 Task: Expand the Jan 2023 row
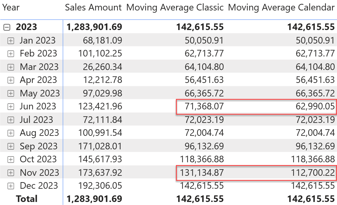[x=10, y=41]
